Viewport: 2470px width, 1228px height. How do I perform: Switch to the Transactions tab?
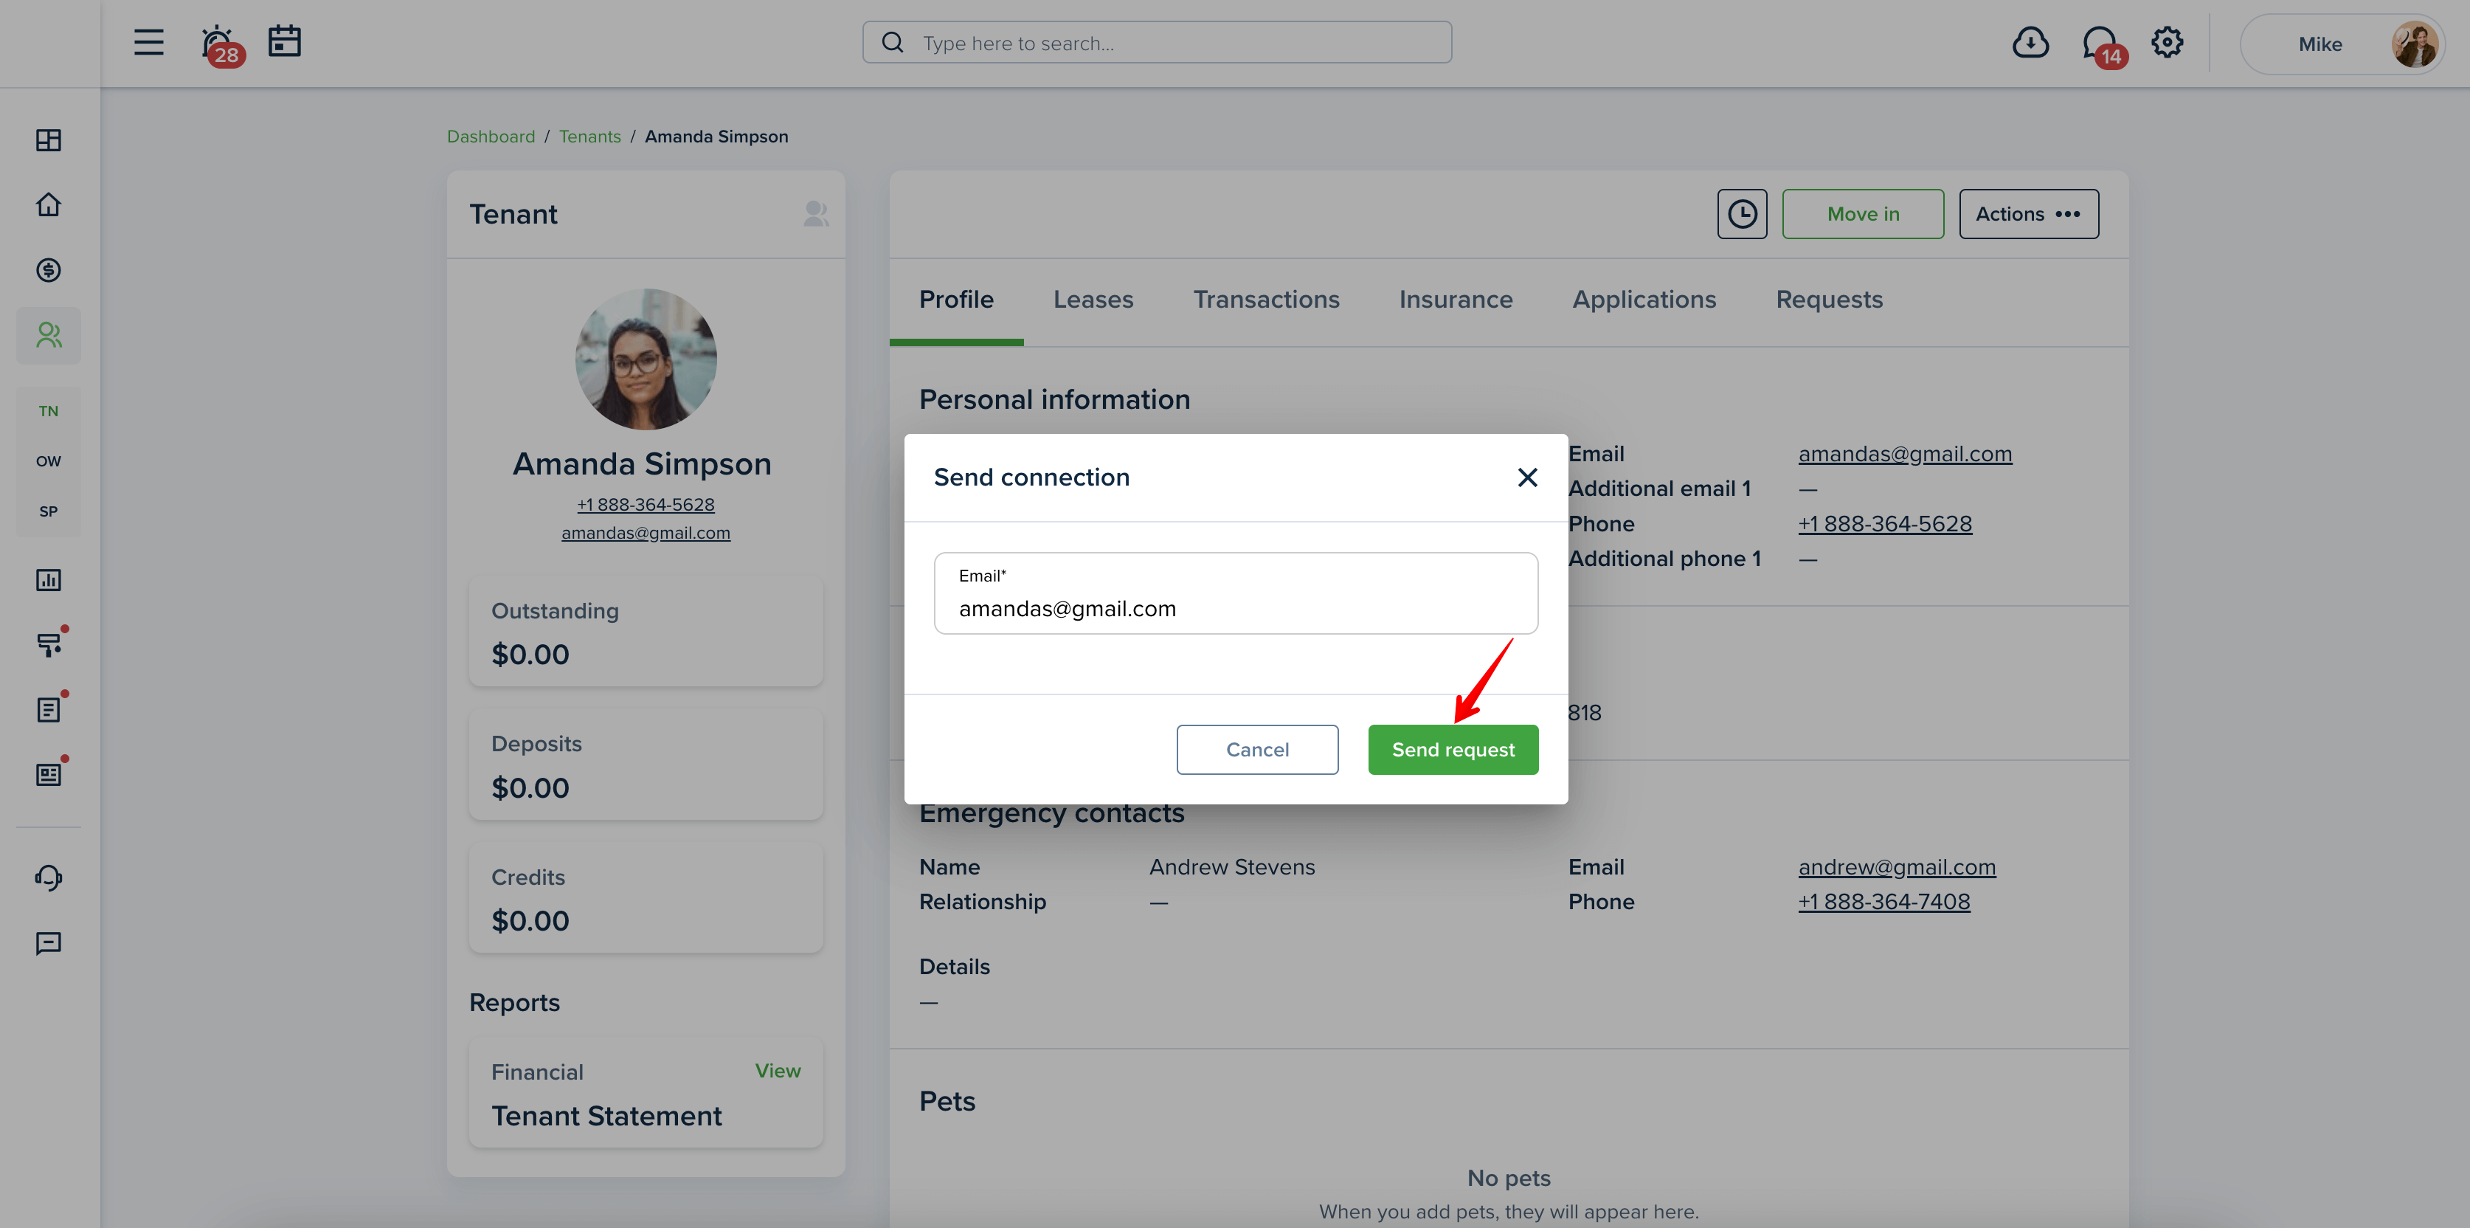(x=1266, y=300)
